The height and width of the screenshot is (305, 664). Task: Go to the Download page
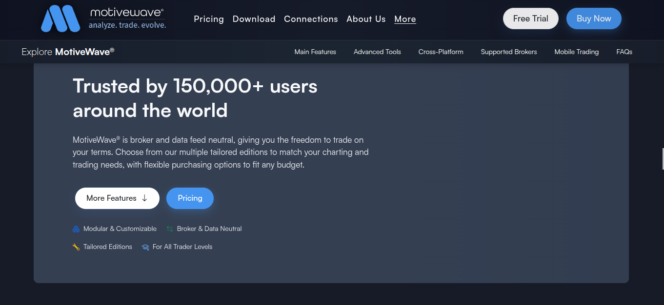(x=254, y=19)
